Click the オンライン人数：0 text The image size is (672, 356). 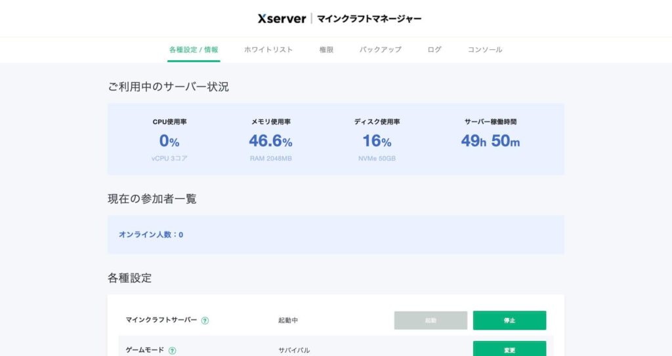(x=151, y=235)
